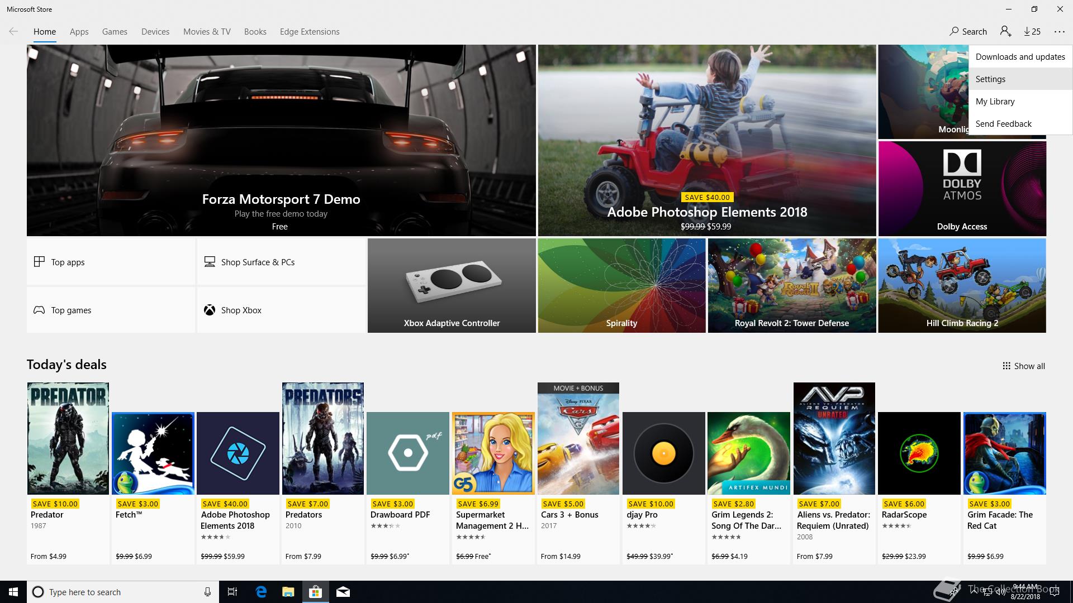Click the Adobe Photoshop Elements 2018 deal icon
This screenshot has width=1073, height=603.
tap(238, 453)
